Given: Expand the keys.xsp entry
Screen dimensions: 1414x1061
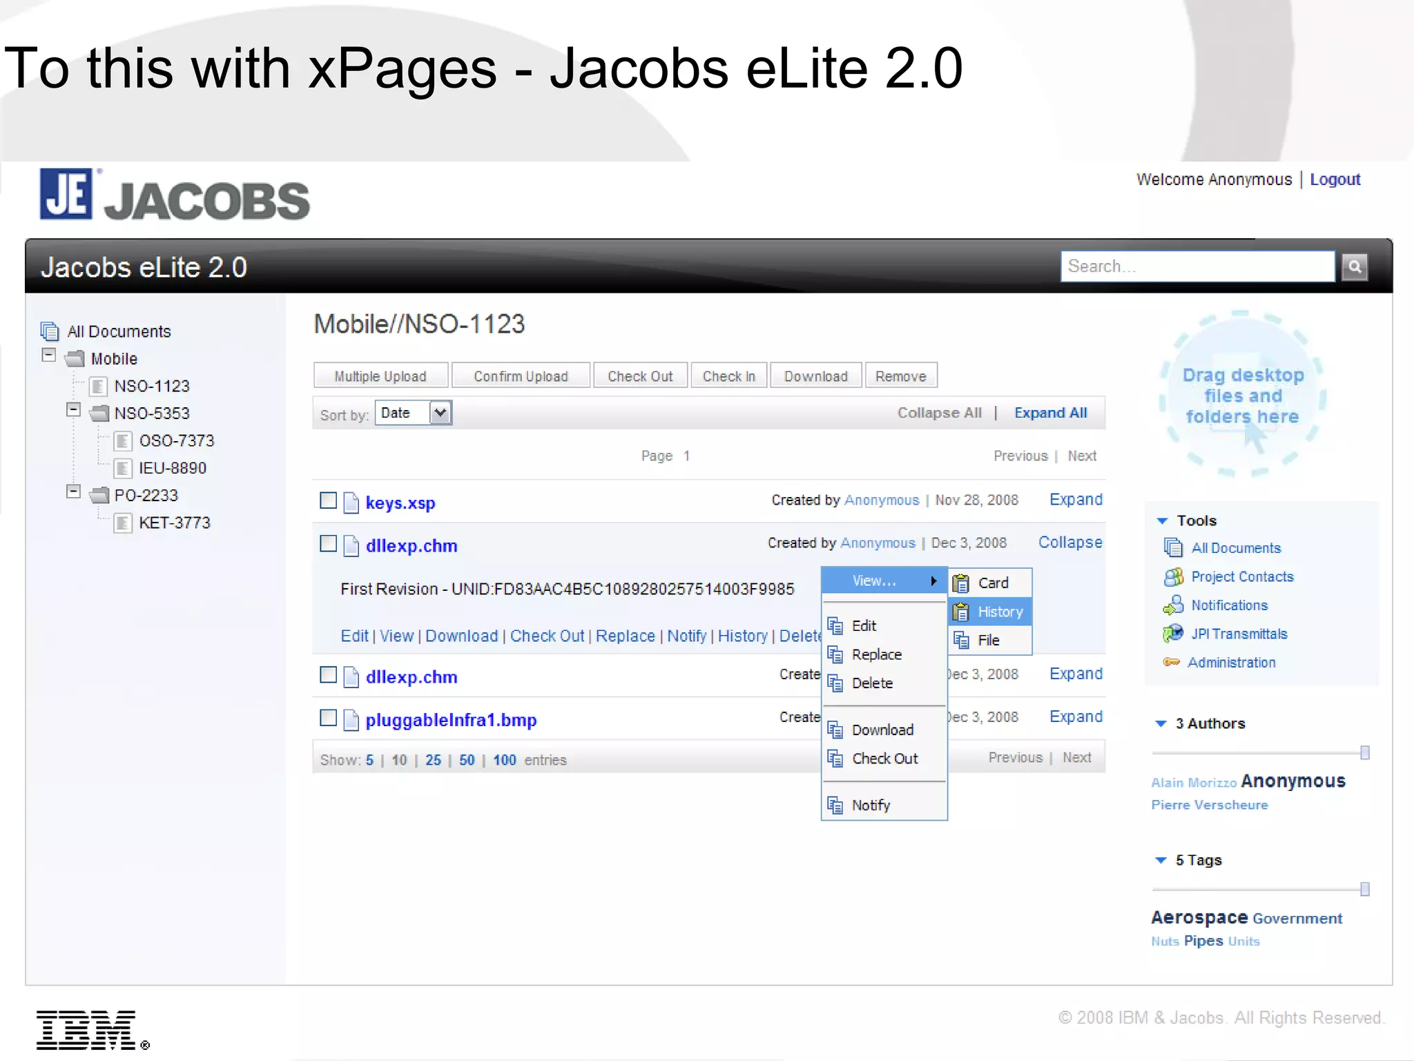Looking at the screenshot, I should pyautogui.click(x=1076, y=500).
